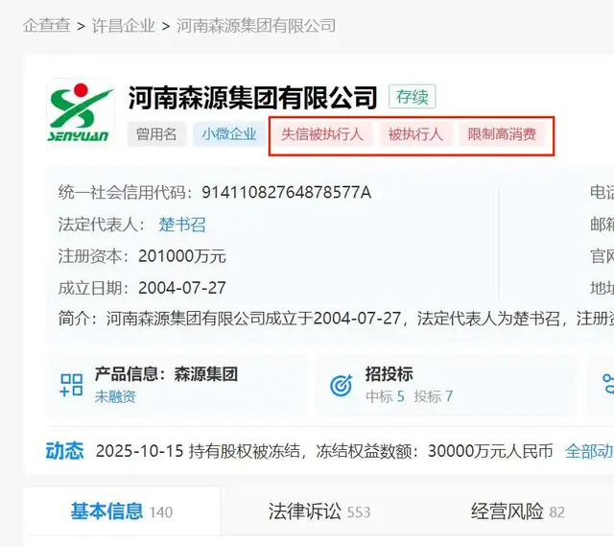Click the product info grid icon
614x547 pixels.
tap(71, 385)
